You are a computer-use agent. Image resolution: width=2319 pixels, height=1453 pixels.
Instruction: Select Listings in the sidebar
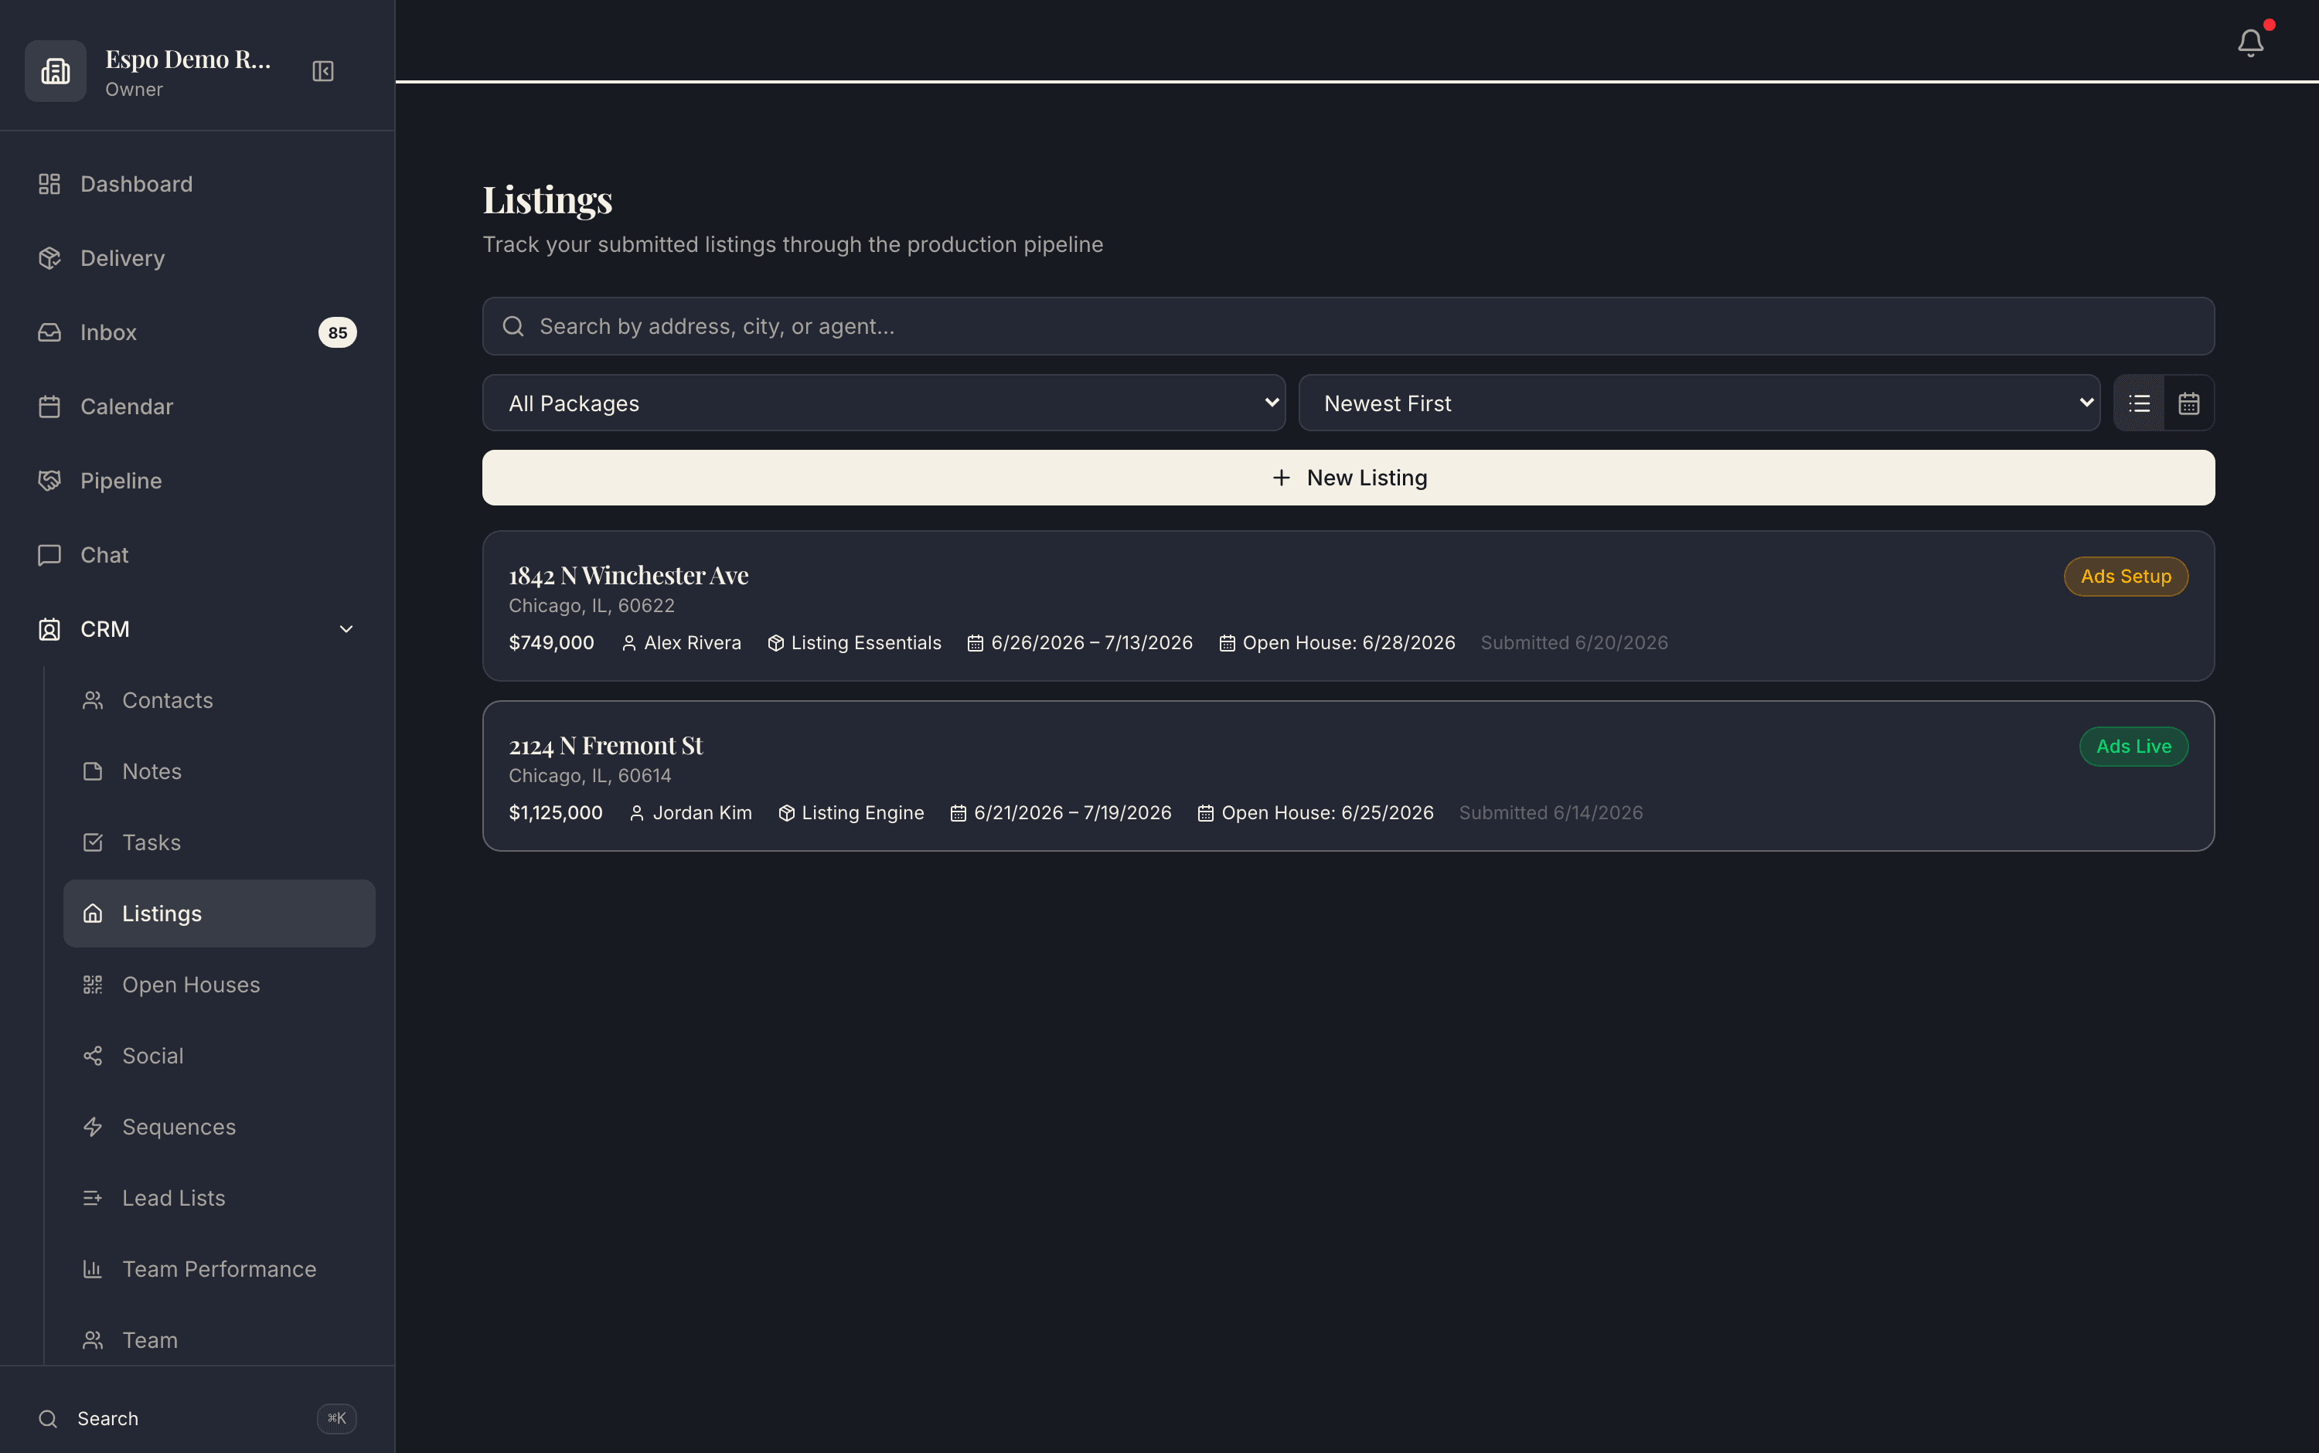(x=219, y=914)
